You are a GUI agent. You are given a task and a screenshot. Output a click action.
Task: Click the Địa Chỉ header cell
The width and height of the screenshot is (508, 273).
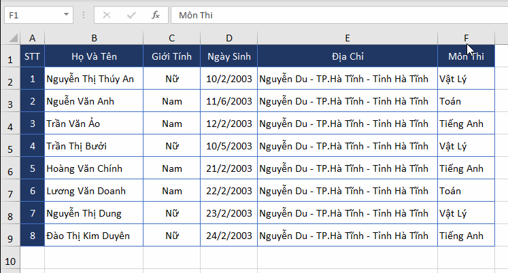point(348,56)
